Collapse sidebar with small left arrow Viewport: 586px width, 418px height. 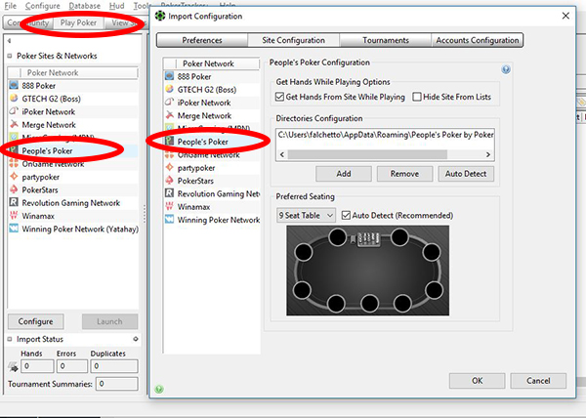[9, 41]
